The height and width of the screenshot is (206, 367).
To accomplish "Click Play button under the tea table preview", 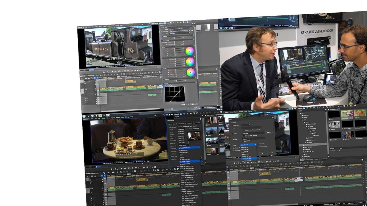I will point(130,168).
